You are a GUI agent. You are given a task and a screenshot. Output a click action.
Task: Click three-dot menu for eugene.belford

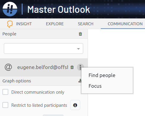coord(80,67)
